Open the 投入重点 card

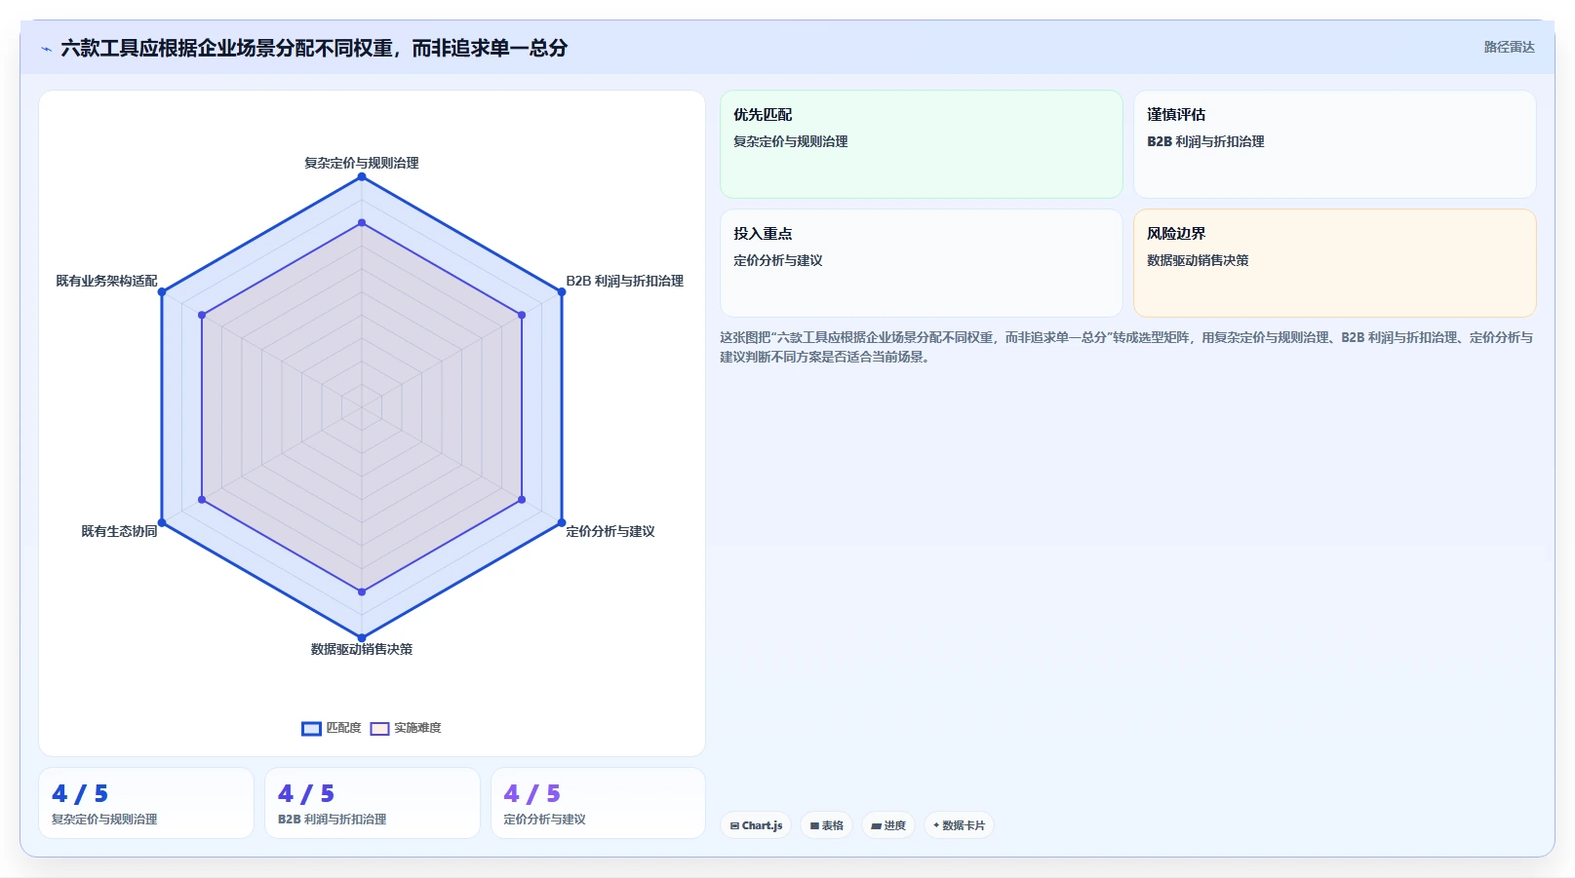click(922, 263)
